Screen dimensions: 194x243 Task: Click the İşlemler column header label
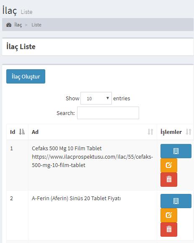tap(171, 132)
